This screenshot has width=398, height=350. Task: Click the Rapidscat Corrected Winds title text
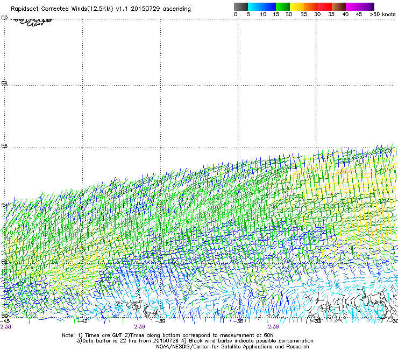pos(101,9)
